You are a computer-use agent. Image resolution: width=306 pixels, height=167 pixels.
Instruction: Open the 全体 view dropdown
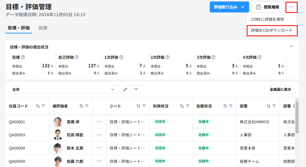(x=63, y=90)
